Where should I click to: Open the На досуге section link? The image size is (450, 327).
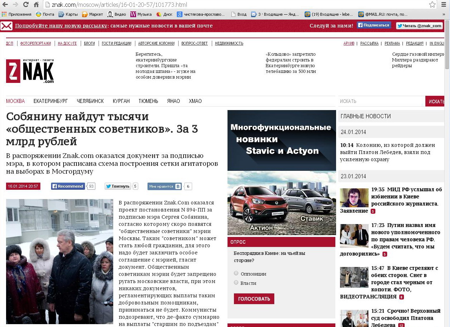coord(67,43)
